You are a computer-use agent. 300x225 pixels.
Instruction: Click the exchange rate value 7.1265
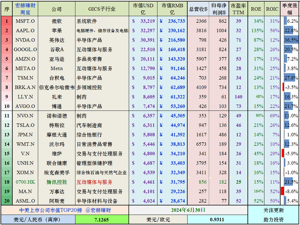tap(102, 219)
